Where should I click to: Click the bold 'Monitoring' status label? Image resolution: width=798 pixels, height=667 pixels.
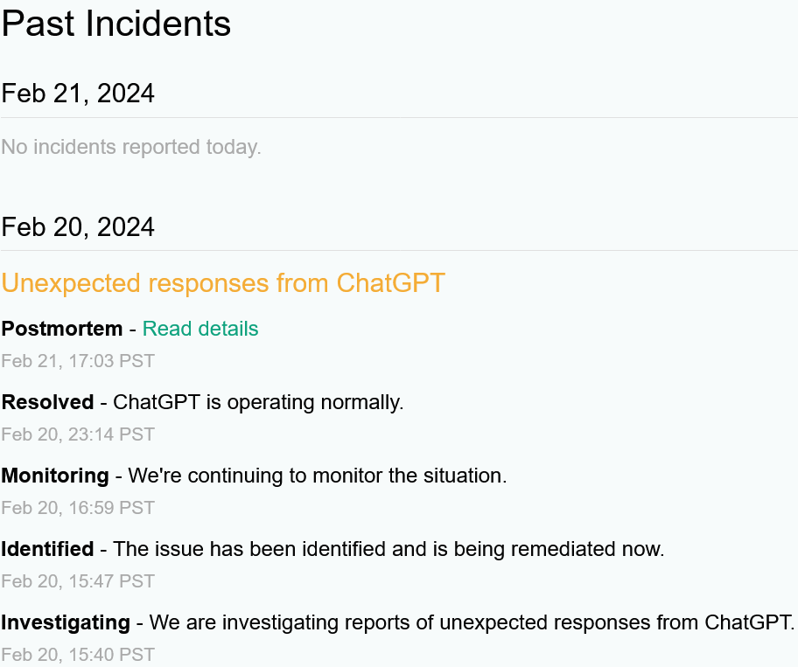click(x=55, y=476)
